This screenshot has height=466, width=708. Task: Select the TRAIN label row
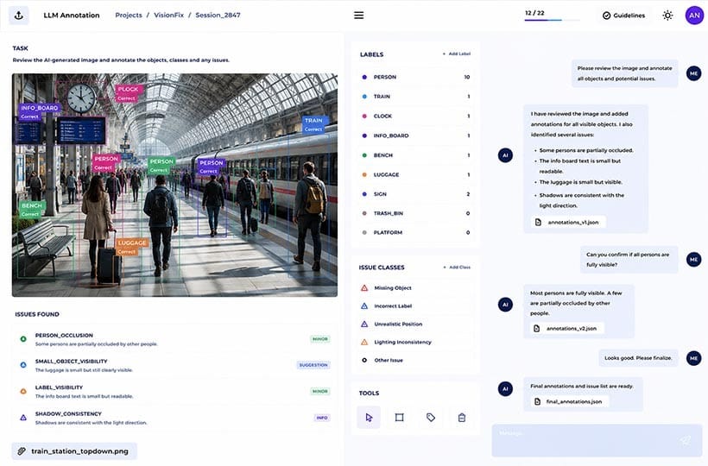point(415,97)
